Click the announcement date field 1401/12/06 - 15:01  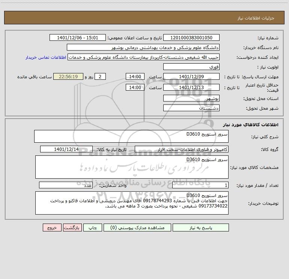78,37
